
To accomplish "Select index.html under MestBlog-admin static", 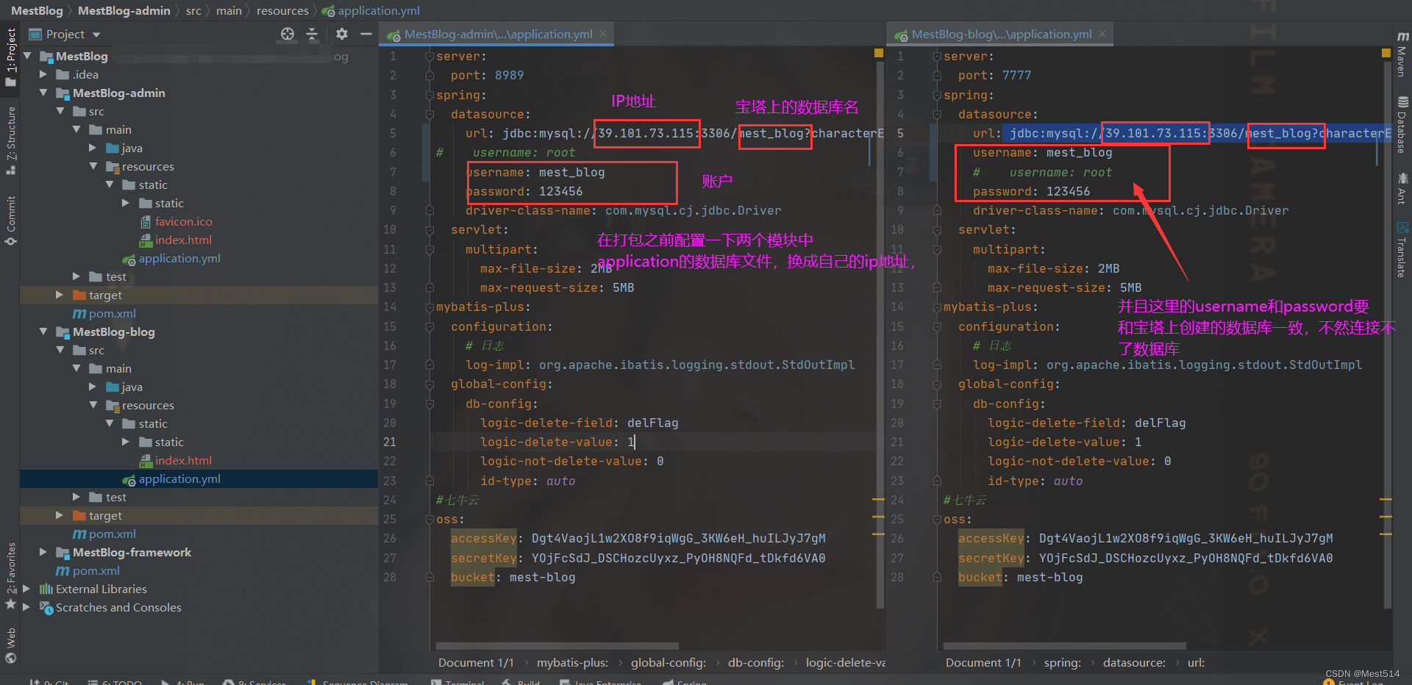I will click(x=176, y=240).
